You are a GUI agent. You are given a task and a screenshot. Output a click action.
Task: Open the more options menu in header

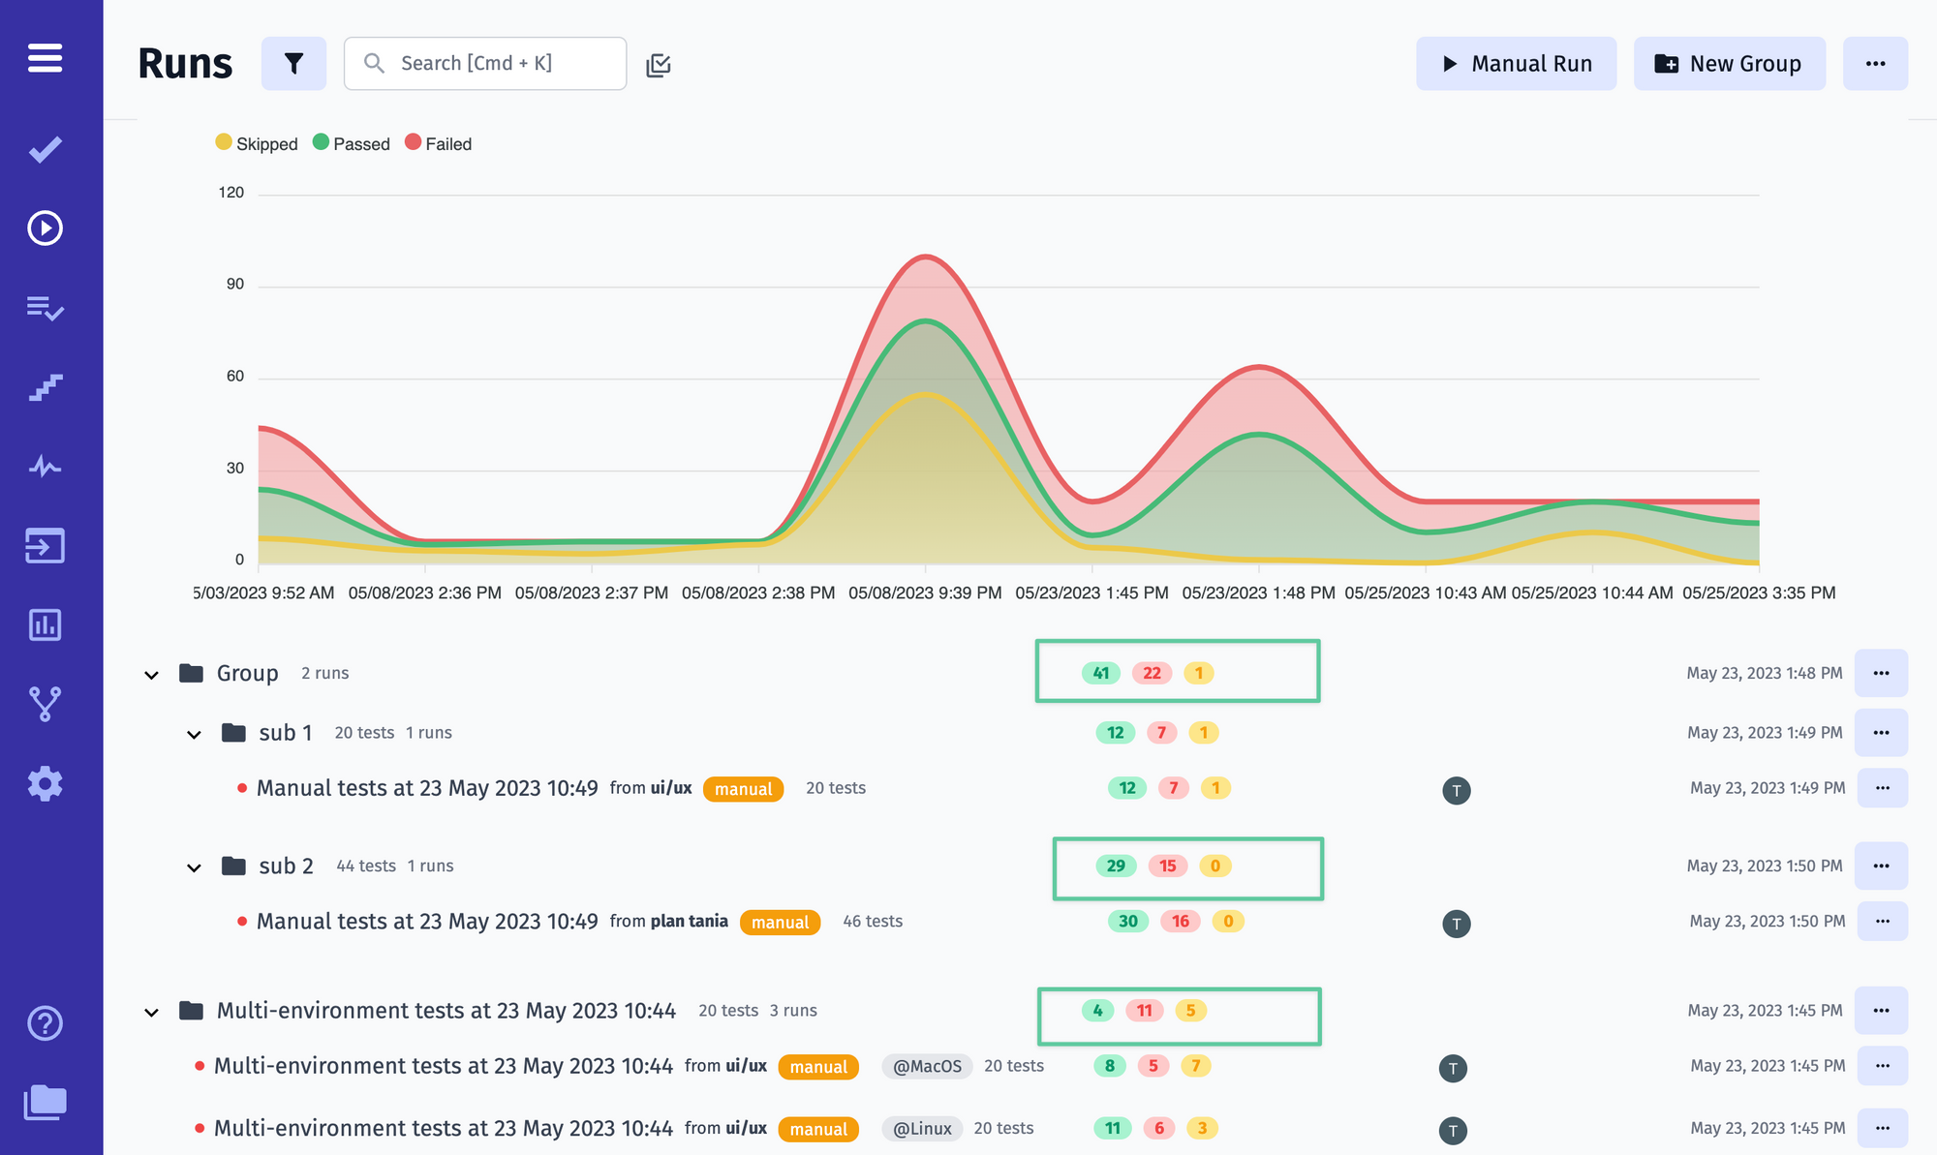[1875, 64]
